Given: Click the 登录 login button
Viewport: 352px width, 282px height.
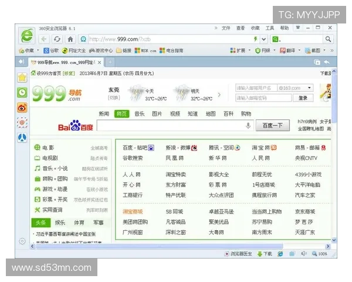Looking at the screenshot, I should pyautogui.click(x=303, y=98).
